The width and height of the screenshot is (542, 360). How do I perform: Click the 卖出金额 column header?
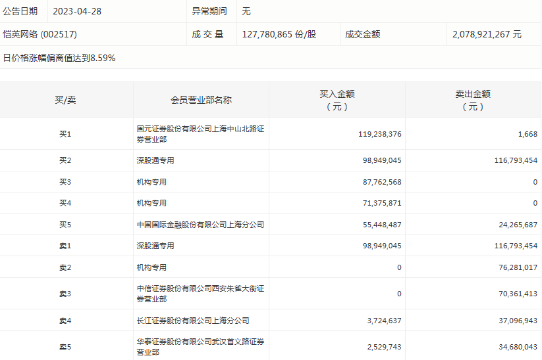[x=473, y=100]
